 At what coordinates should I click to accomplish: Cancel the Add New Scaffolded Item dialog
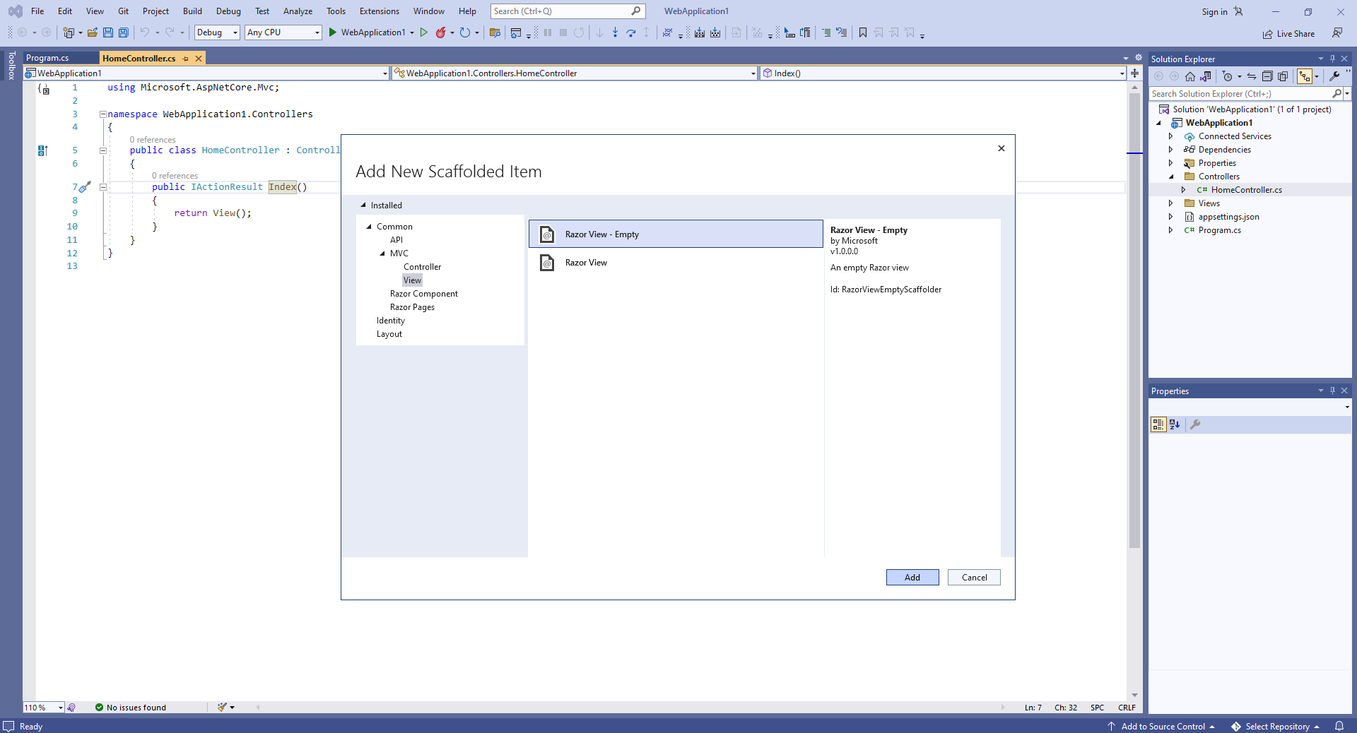[973, 578]
